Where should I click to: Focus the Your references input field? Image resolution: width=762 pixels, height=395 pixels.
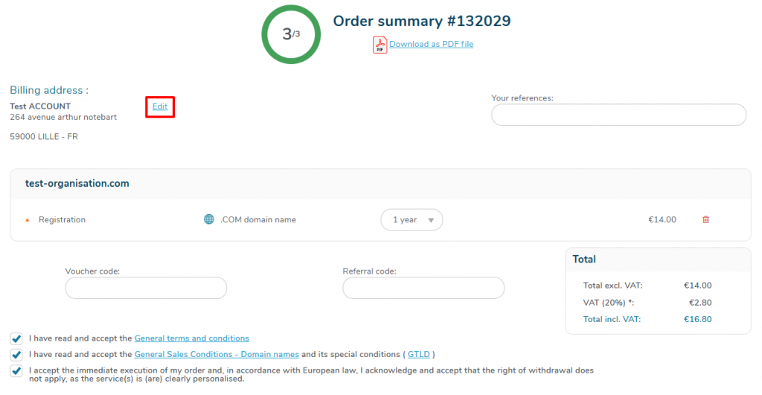(x=618, y=115)
